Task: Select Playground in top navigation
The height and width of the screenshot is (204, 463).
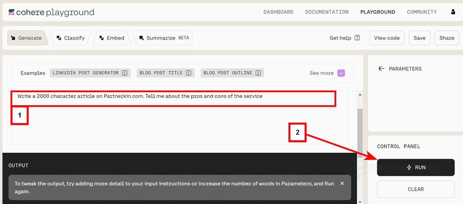Action: point(377,12)
